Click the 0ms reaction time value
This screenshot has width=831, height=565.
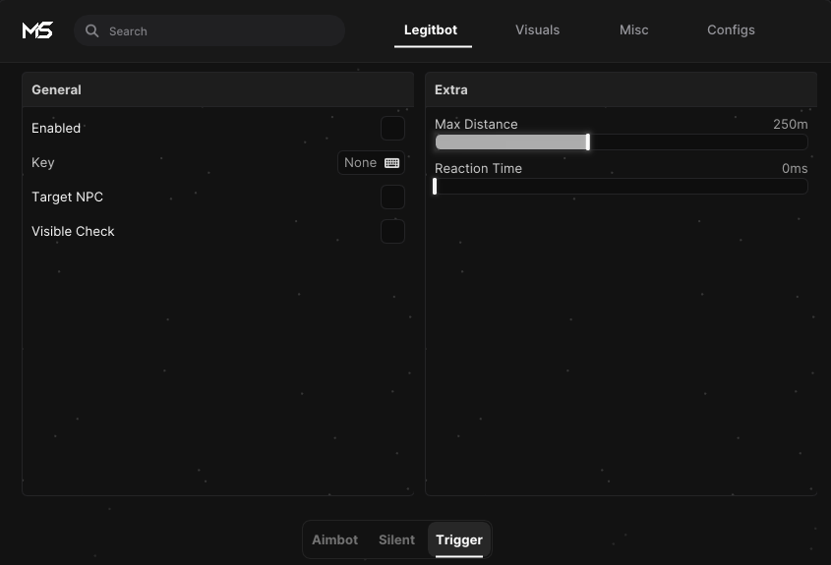pos(795,168)
